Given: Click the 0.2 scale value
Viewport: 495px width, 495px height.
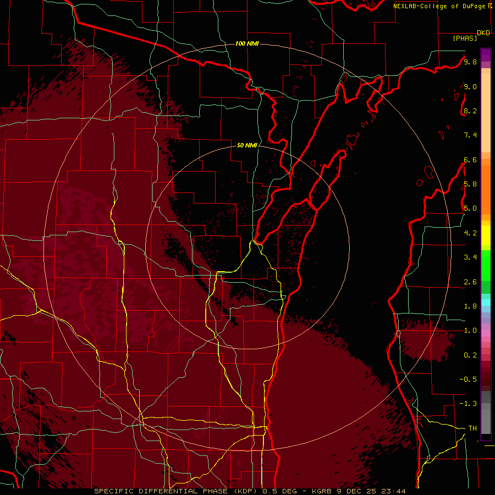Looking at the screenshot, I should 470,355.
